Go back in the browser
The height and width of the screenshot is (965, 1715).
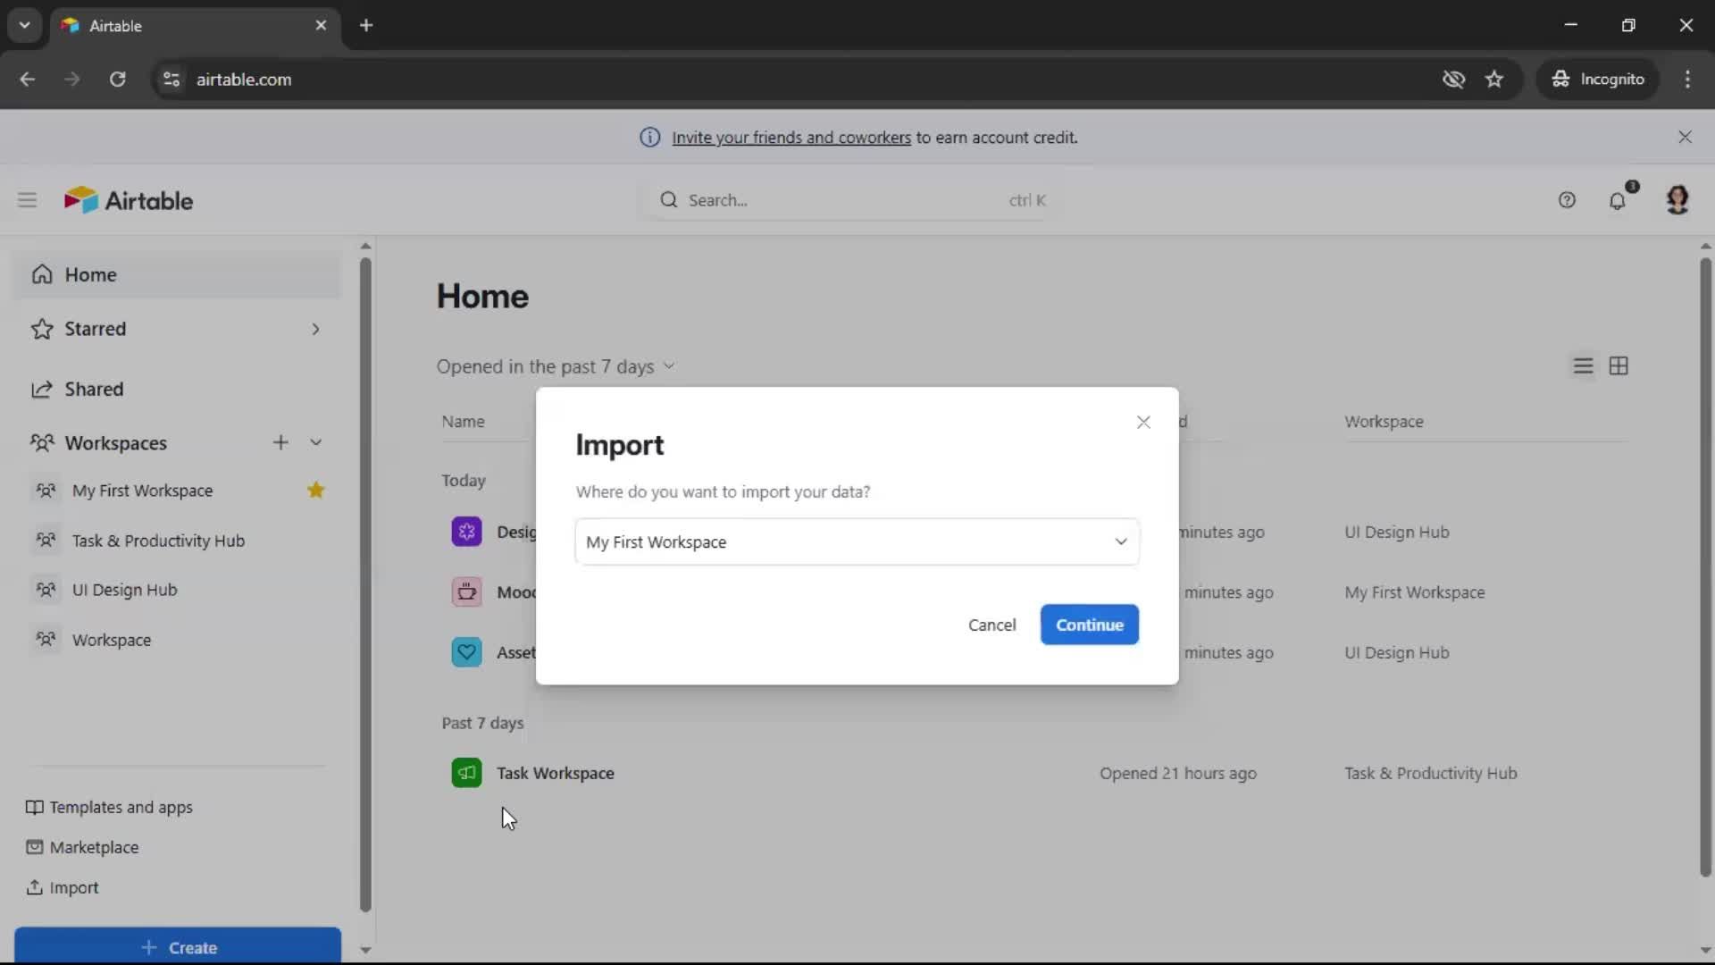click(28, 80)
